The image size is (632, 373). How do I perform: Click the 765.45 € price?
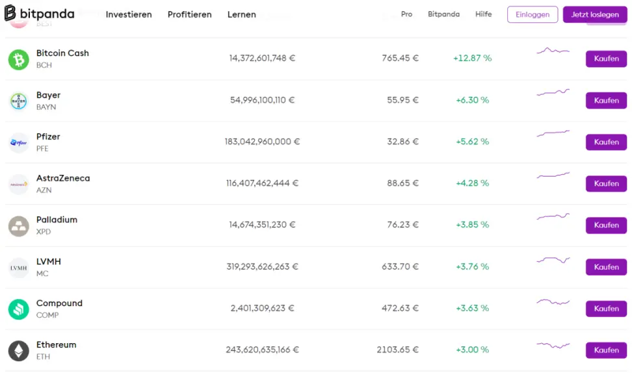[401, 58]
